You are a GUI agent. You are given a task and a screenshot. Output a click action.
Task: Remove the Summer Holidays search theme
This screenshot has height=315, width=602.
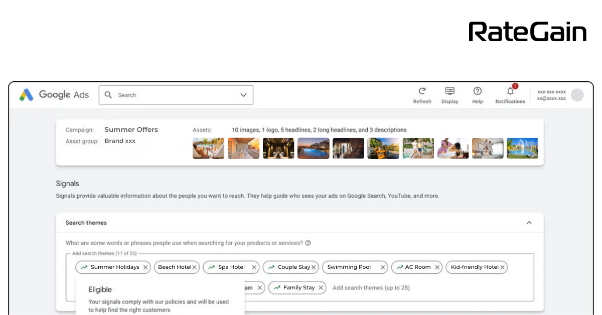pos(145,267)
